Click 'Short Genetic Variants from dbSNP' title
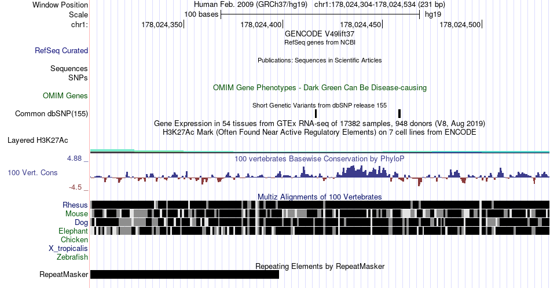Screen dimensions: 550x288 [x=320, y=105]
